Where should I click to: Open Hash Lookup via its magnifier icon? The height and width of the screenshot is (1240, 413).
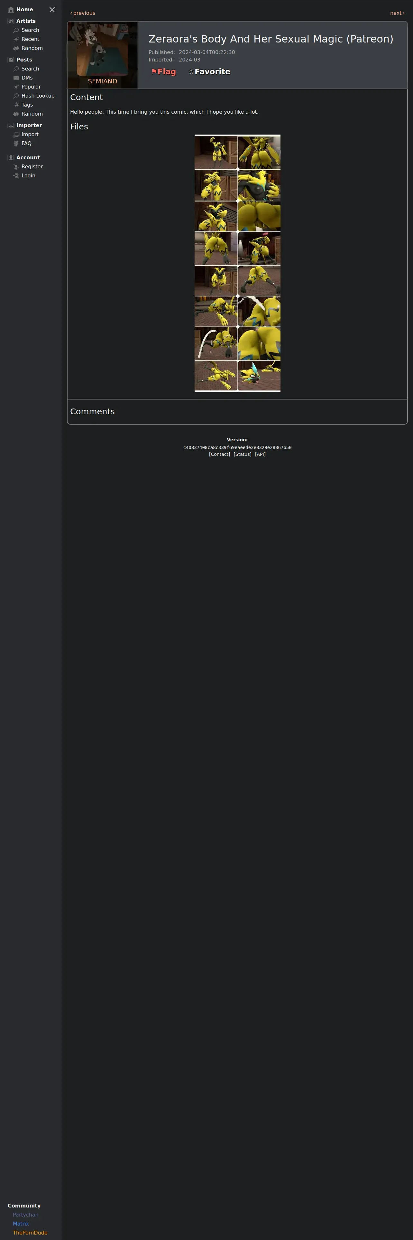[16, 96]
